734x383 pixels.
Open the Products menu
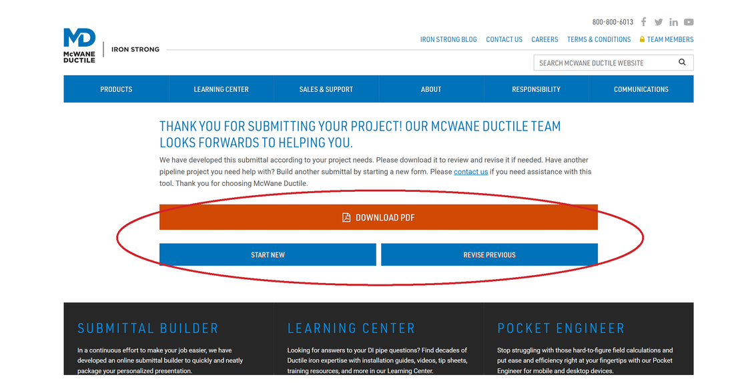click(x=116, y=89)
